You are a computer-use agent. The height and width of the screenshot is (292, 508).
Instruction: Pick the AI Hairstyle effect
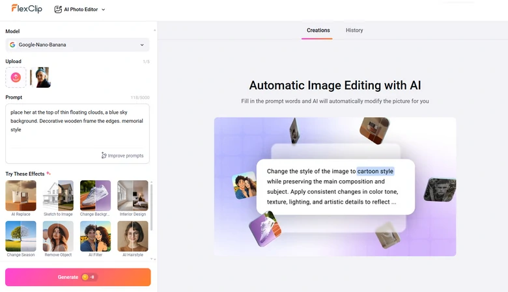(132, 236)
